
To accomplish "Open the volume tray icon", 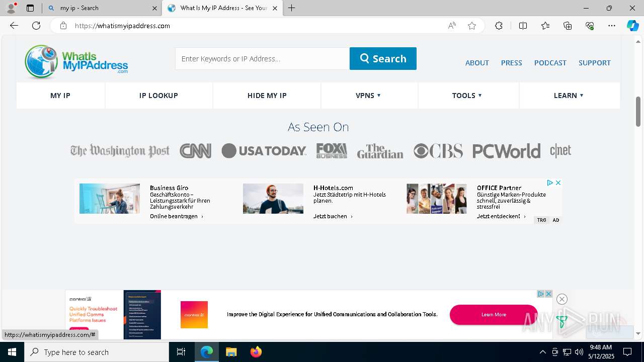I will [x=579, y=352].
